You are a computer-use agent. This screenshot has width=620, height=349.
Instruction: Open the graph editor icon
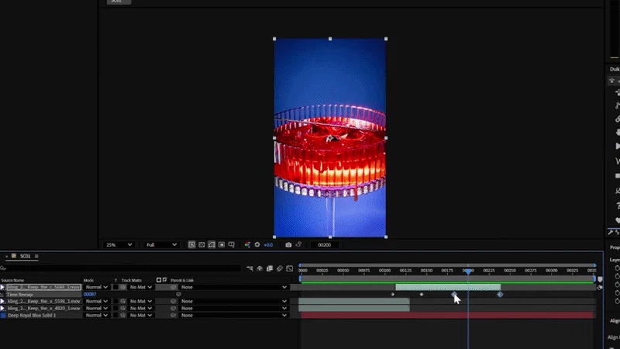pos(289,268)
